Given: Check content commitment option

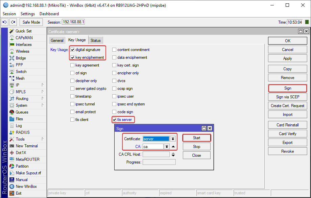Looking at the screenshot, I should [x=114, y=50].
